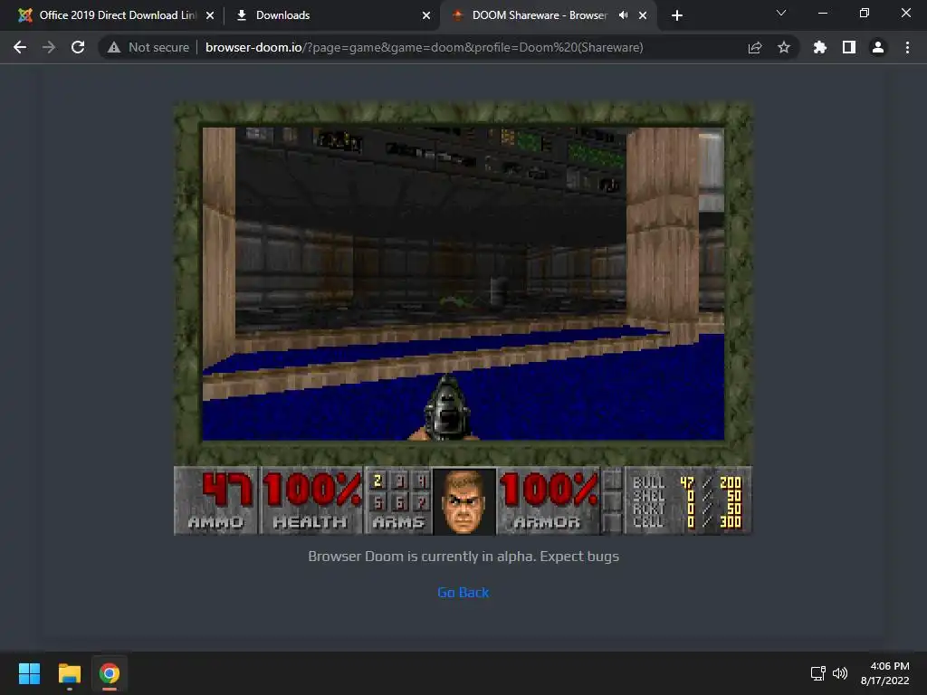Switch to the Downloads tab

point(282,15)
